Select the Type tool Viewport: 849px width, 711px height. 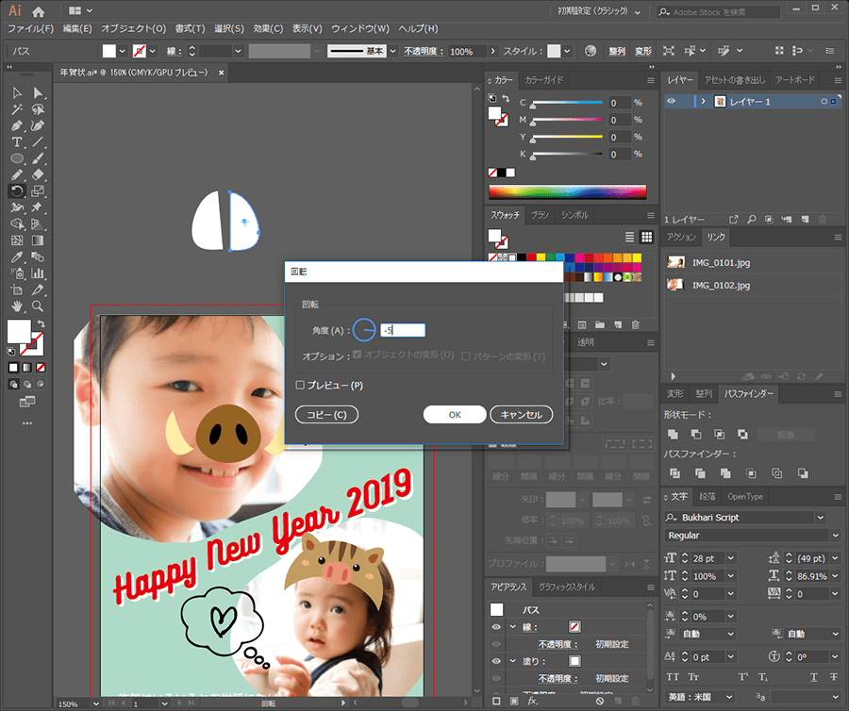tap(17, 141)
